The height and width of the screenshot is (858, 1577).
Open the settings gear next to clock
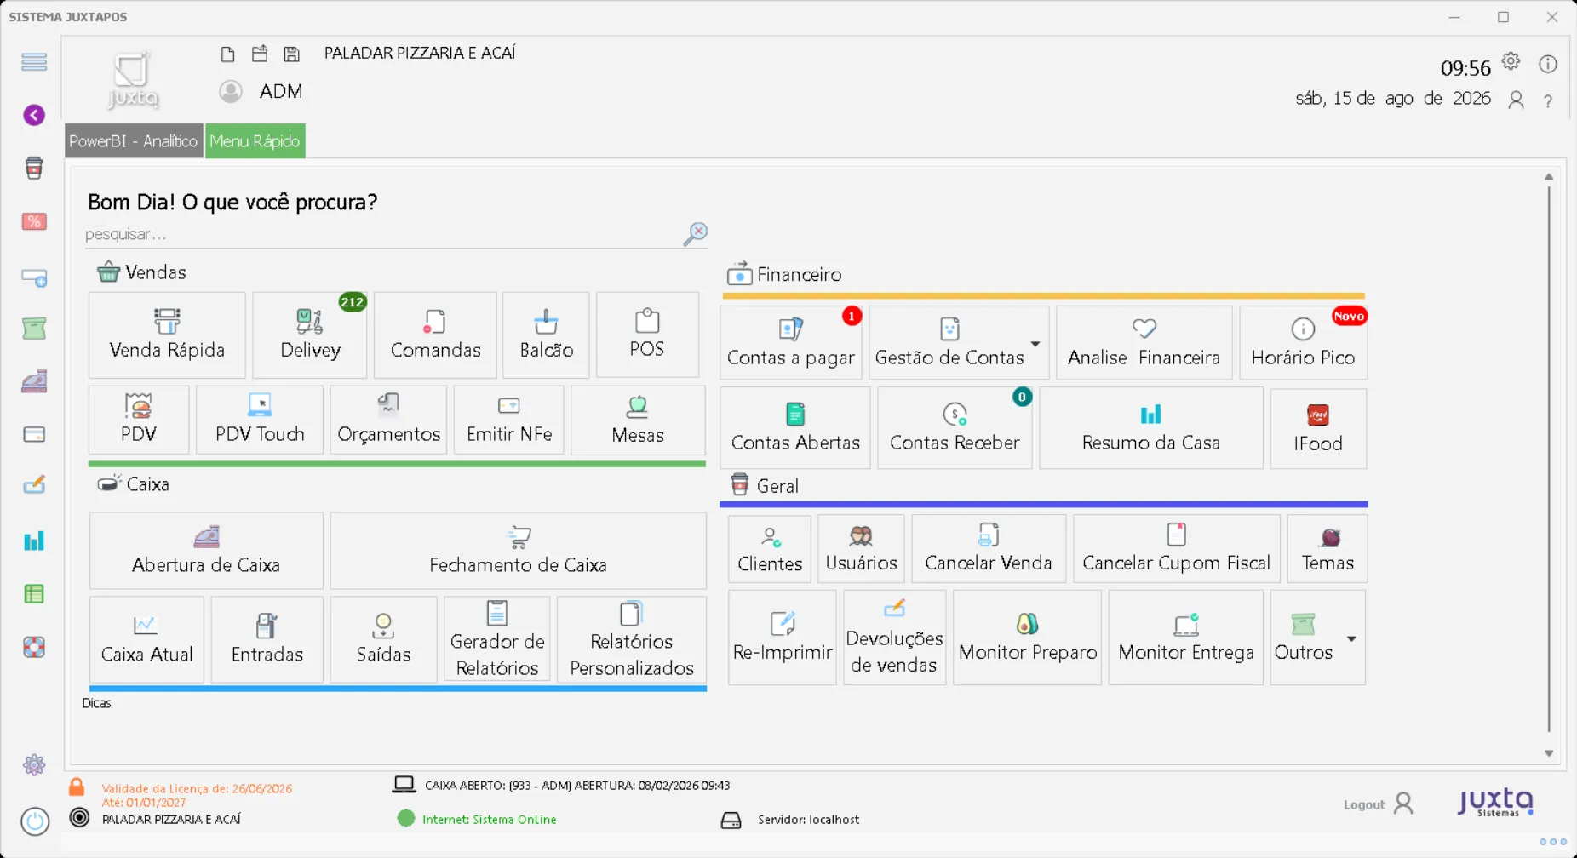[x=1511, y=61]
